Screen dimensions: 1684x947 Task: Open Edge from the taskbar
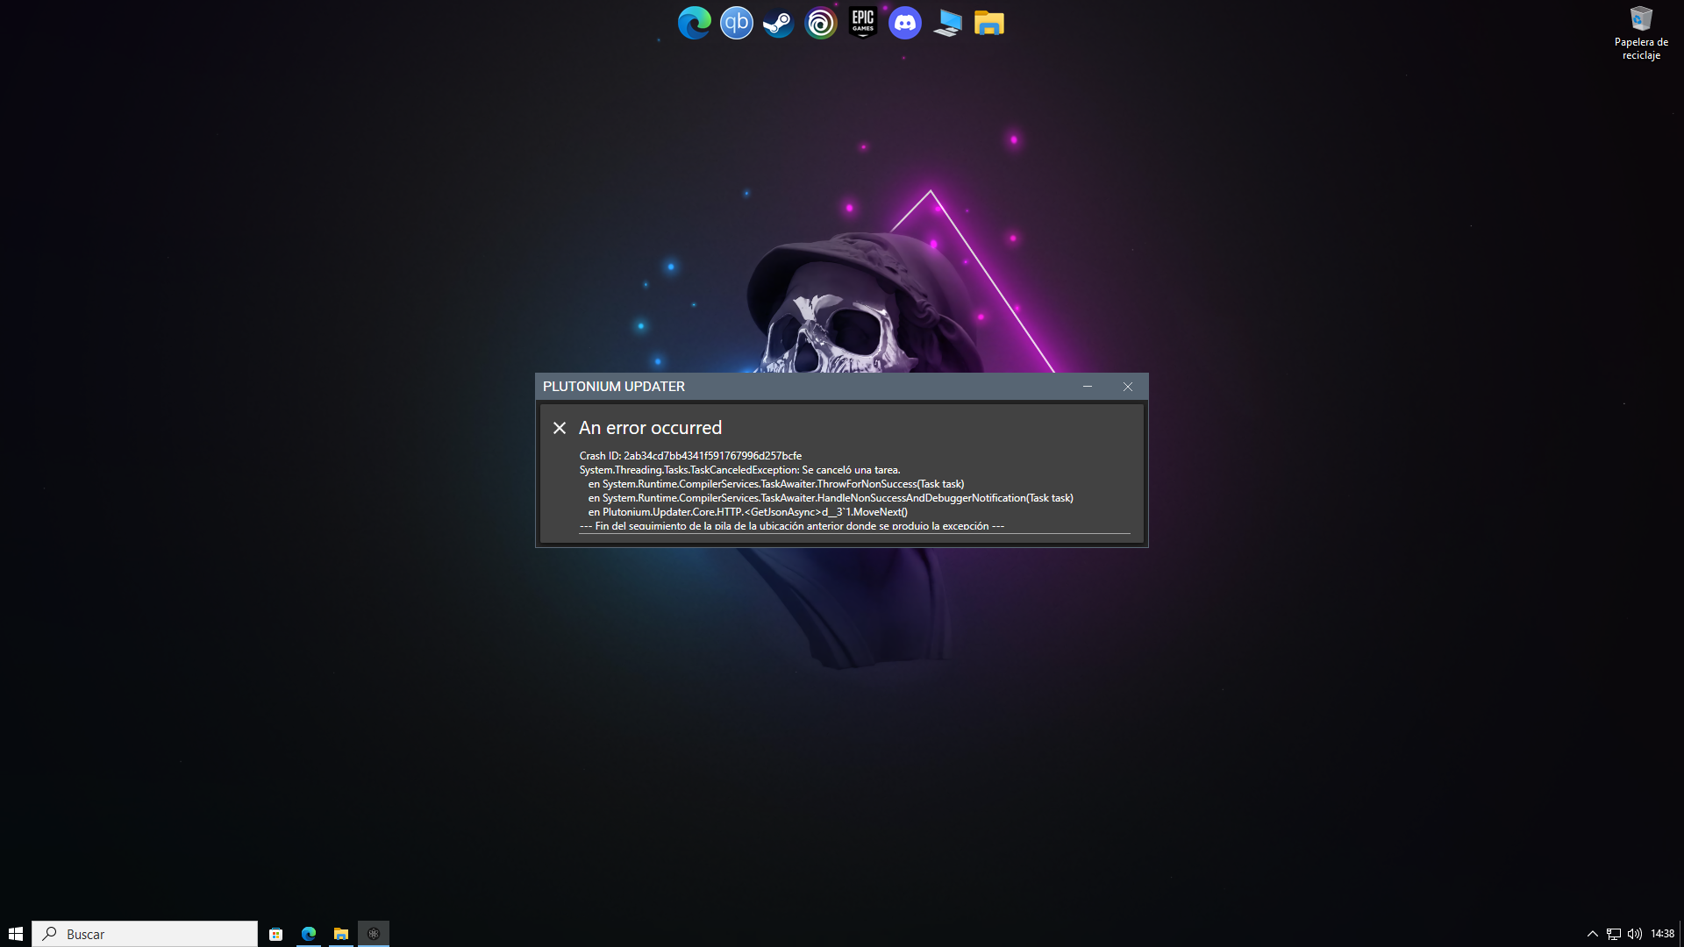click(309, 934)
